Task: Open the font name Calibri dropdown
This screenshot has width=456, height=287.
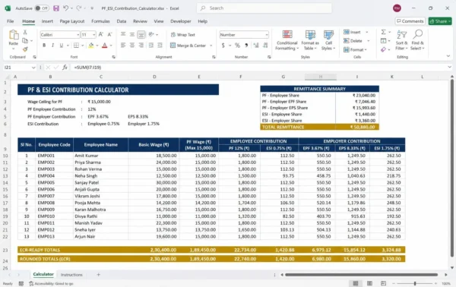Action: click(78, 35)
